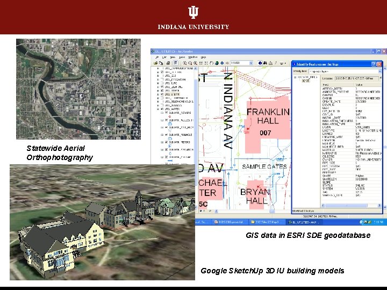Image resolution: width=387 pixels, height=290 pixels.
Task: Click the Field column header in Identify table
Action: 338,85
